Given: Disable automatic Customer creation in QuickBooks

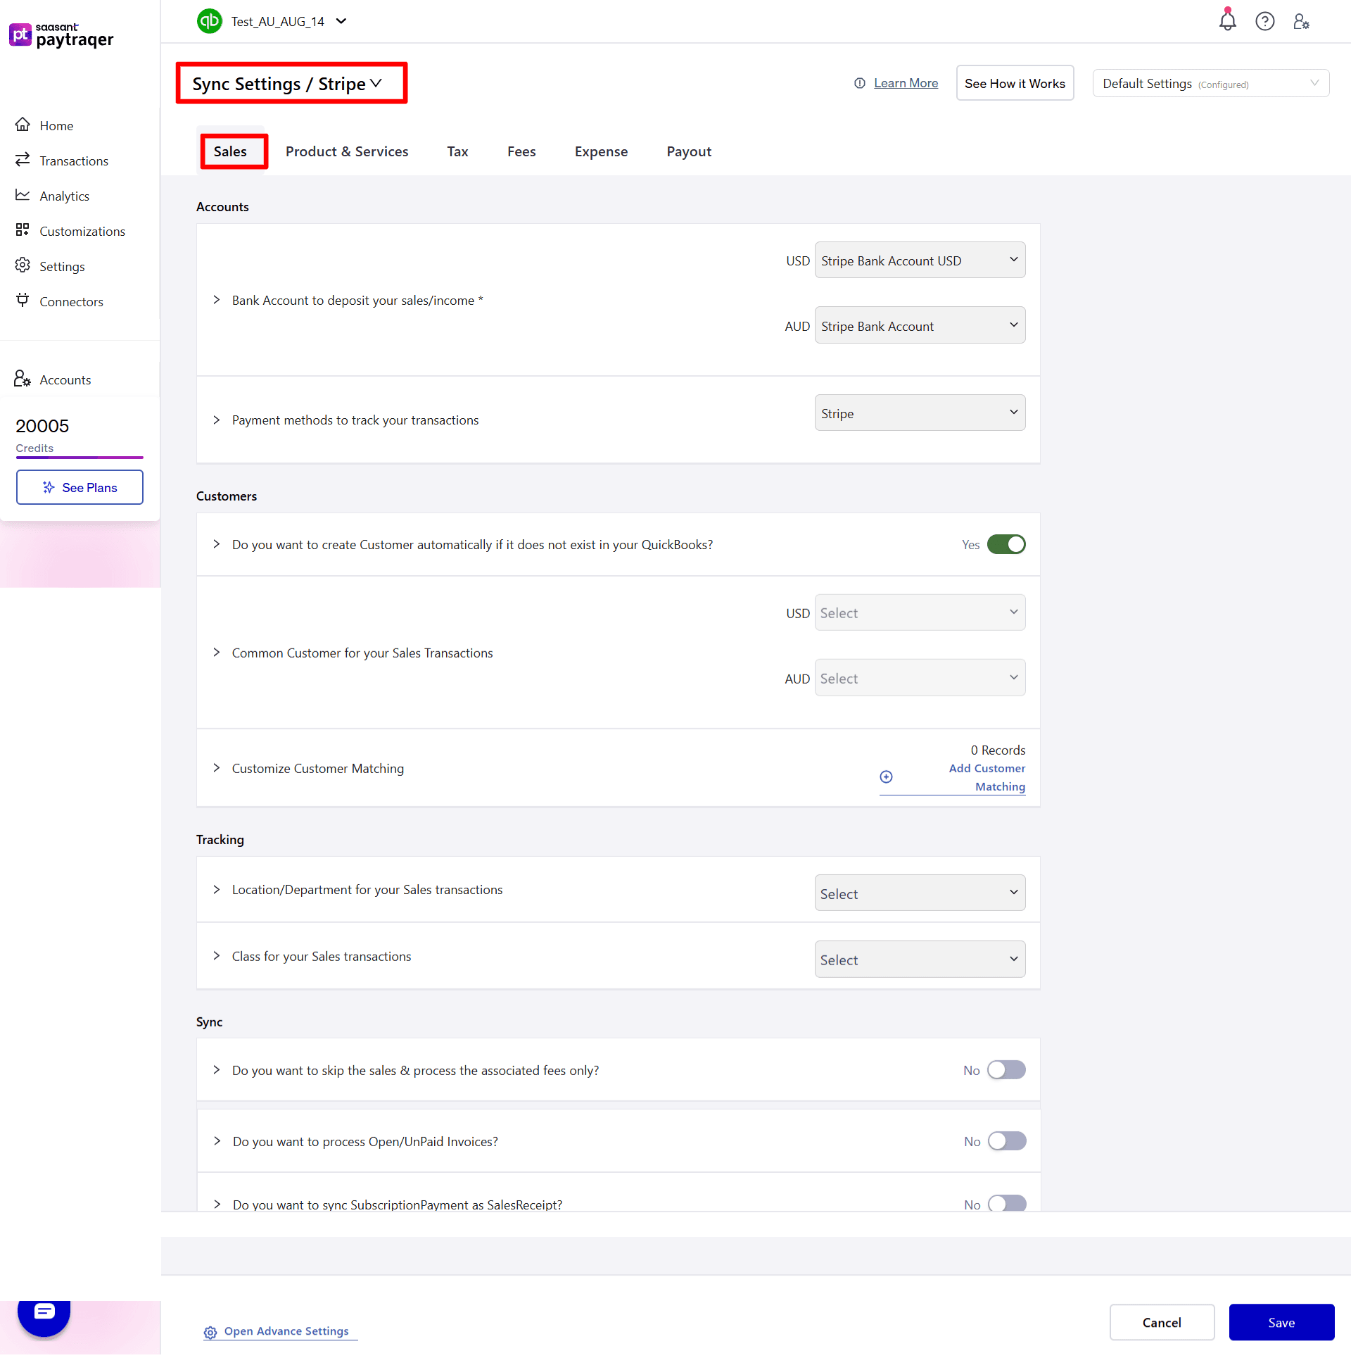Looking at the screenshot, I should tap(1006, 543).
